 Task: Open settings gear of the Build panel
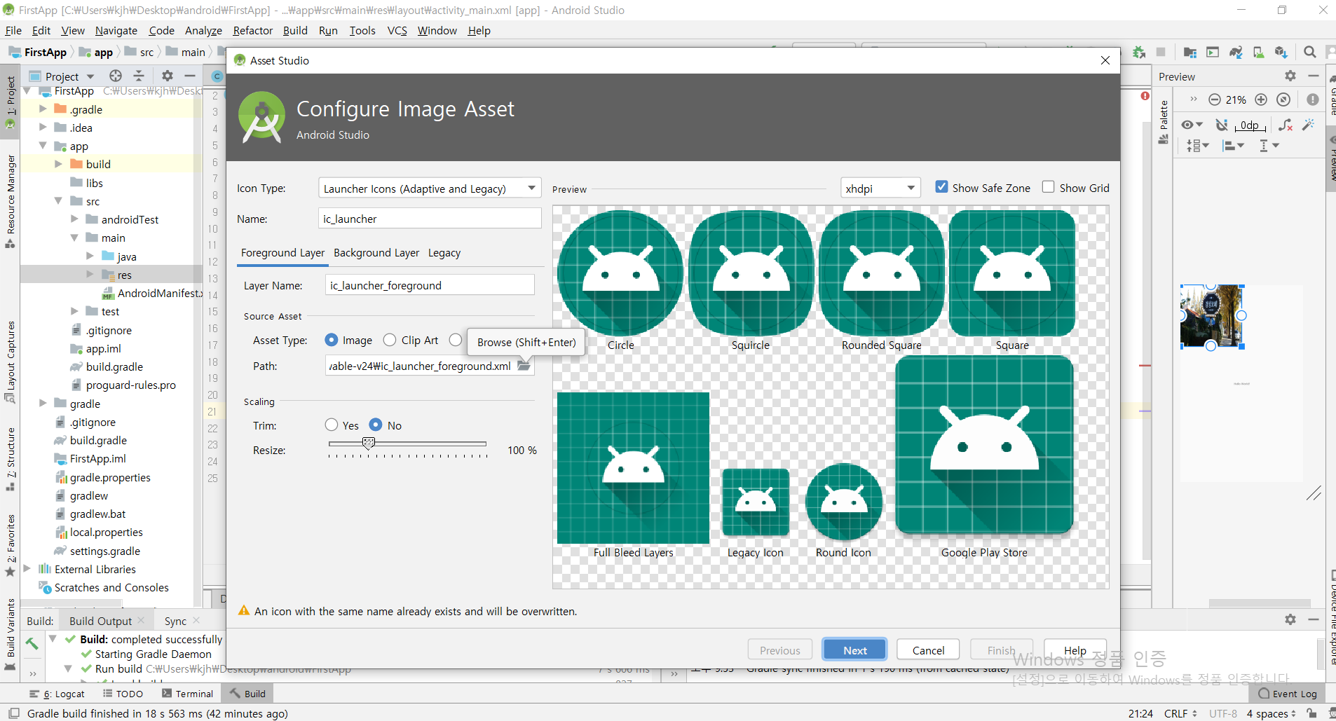coord(1290,619)
